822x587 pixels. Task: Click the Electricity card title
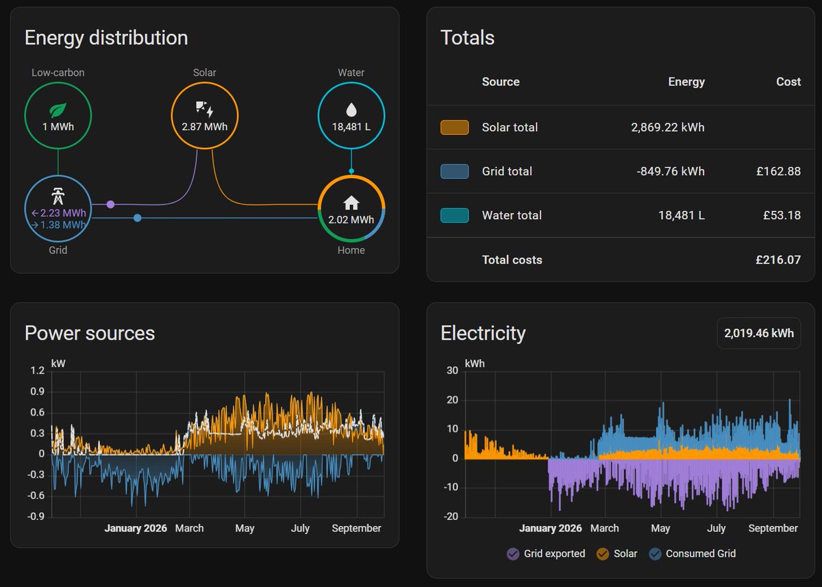tap(483, 334)
